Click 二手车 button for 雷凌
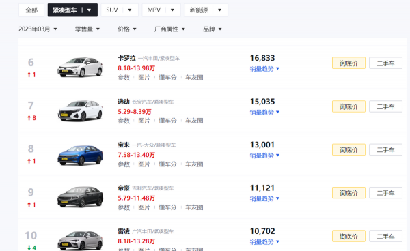Viewport: 410px width, 251px height. click(x=385, y=236)
